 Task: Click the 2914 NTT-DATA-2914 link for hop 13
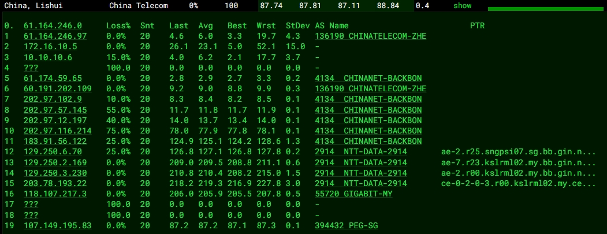[360, 162]
